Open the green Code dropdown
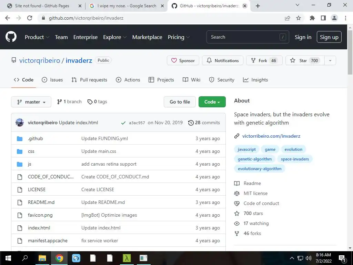Viewport: 353px width, 265px height. (212, 102)
